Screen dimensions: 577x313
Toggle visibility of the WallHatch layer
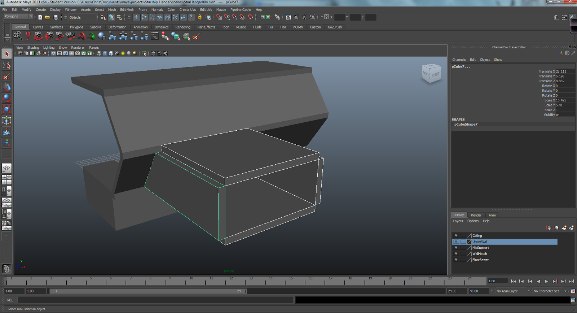(456, 254)
